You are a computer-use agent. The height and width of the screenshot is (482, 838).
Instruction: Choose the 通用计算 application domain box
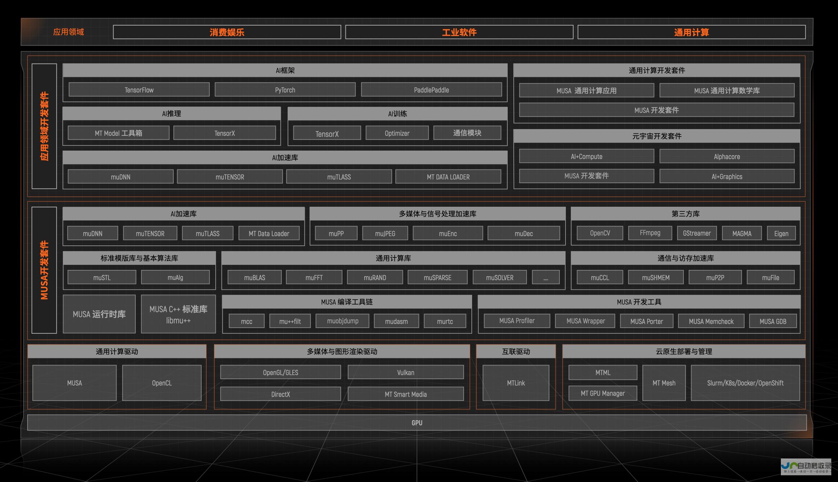coord(692,32)
